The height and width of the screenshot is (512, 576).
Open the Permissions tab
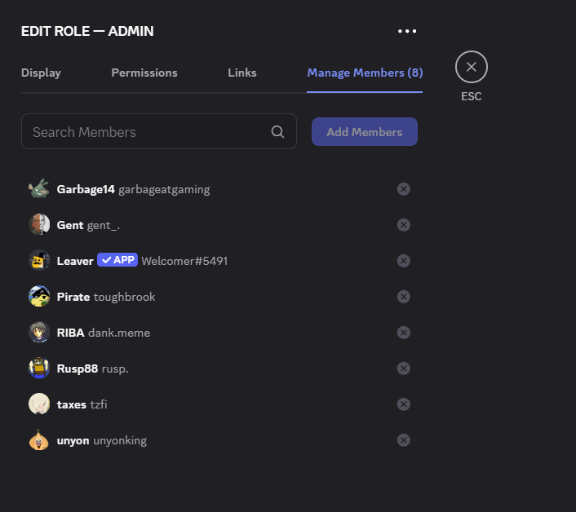[144, 73]
